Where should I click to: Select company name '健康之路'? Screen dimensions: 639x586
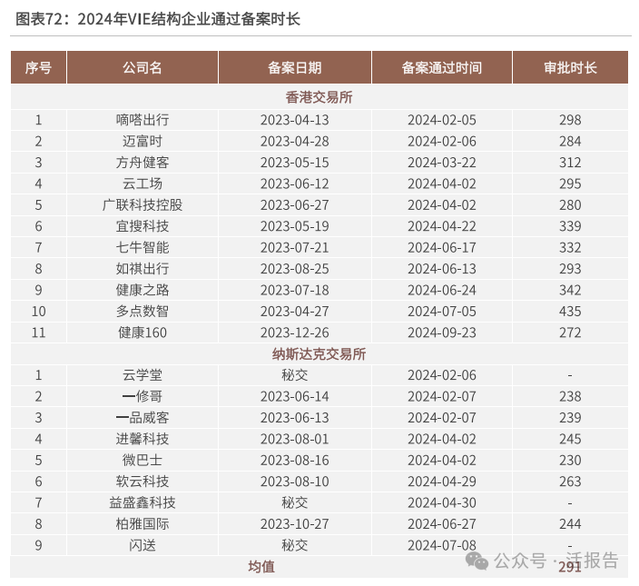click(x=143, y=290)
